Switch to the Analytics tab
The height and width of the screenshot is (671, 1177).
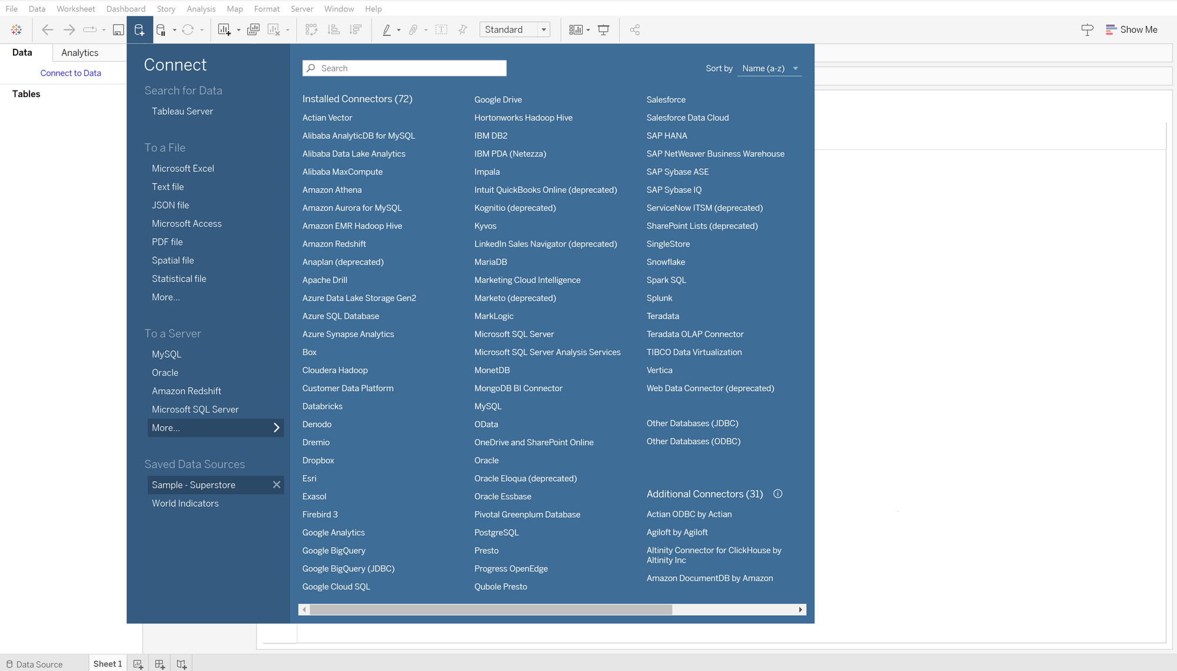[x=80, y=52]
